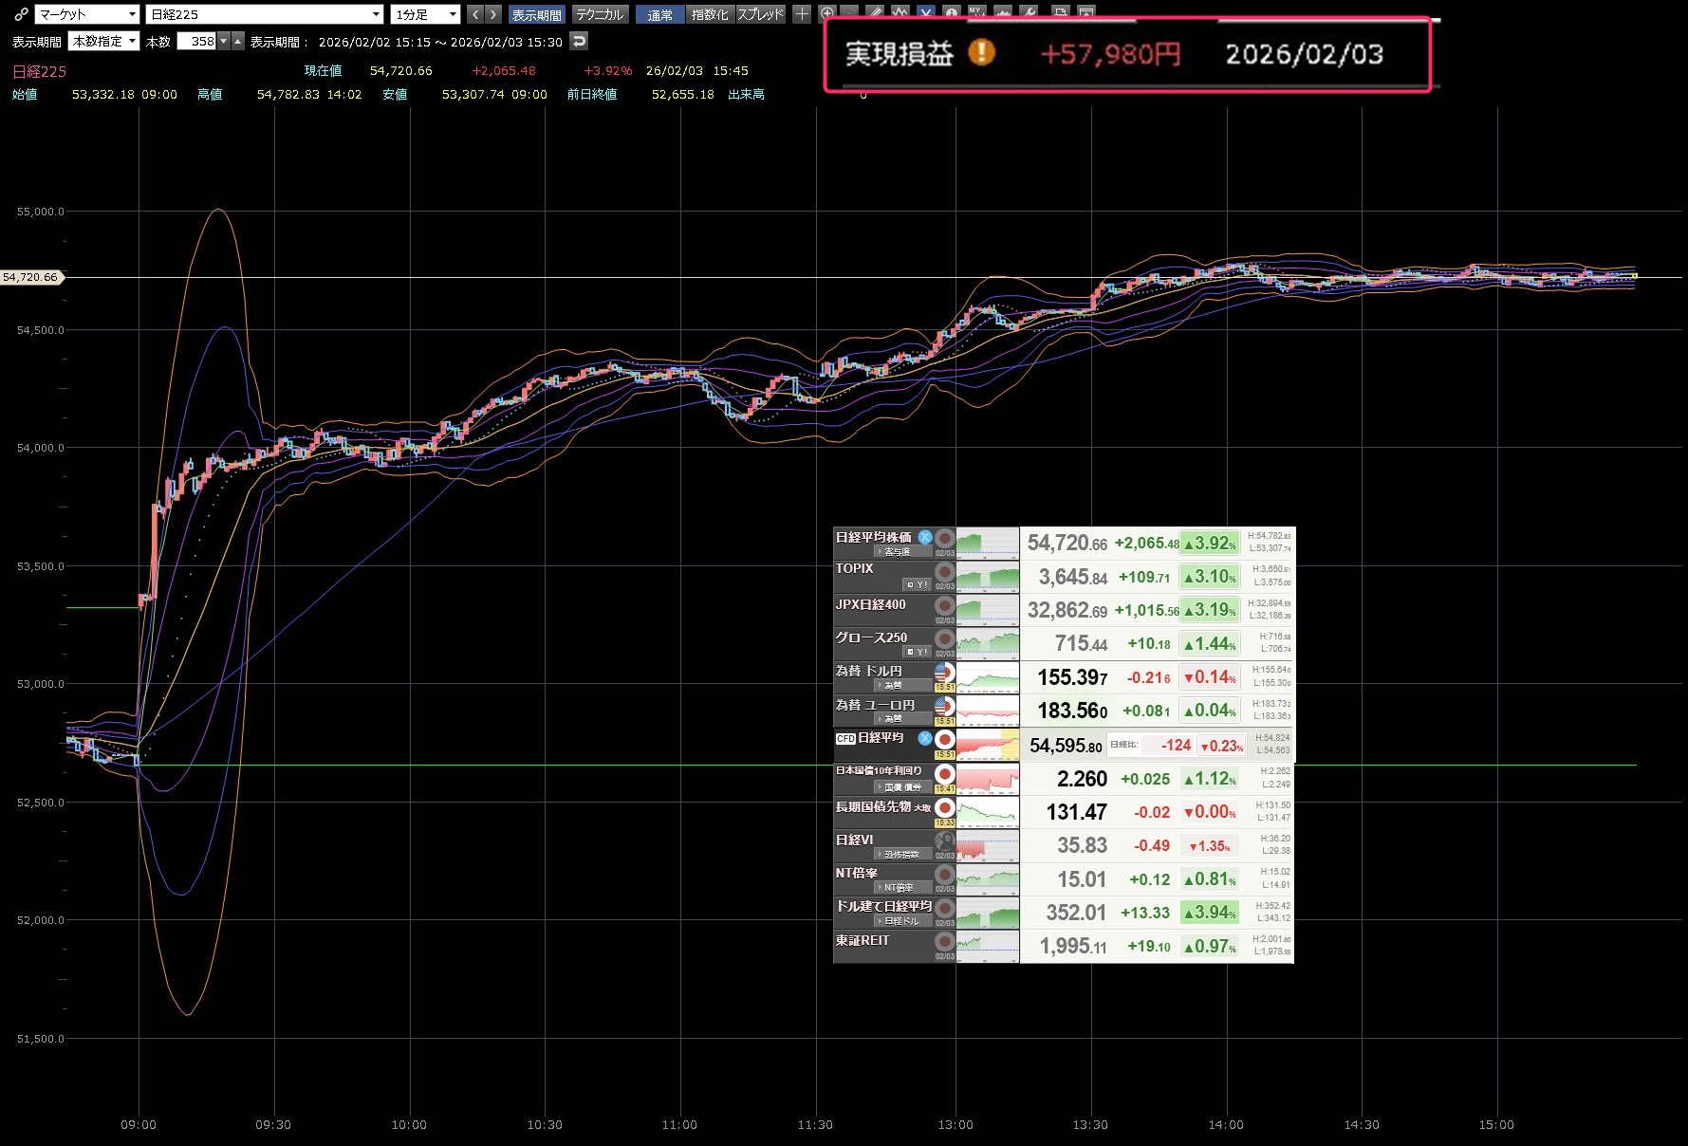The width and height of the screenshot is (1688, 1146).
Task: Click the 本数 bar count input field
Action: click(197, 41)
